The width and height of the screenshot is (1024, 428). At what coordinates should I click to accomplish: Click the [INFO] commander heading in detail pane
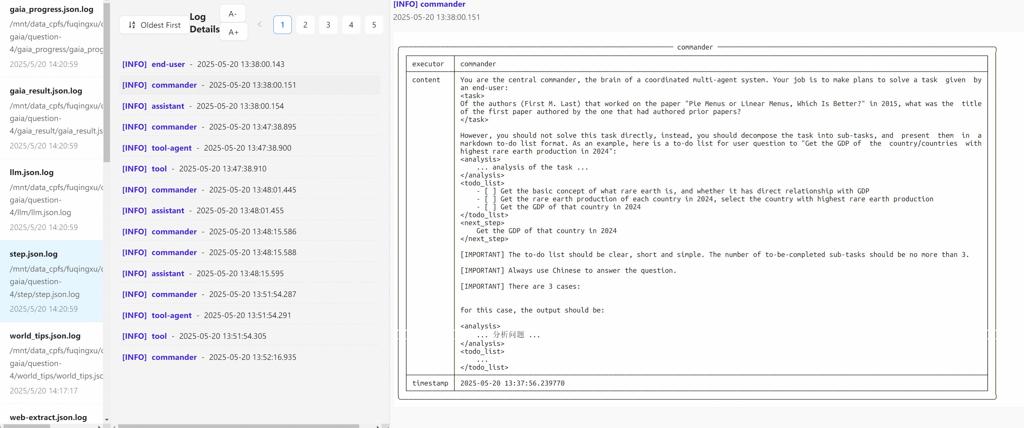point(429,4)
